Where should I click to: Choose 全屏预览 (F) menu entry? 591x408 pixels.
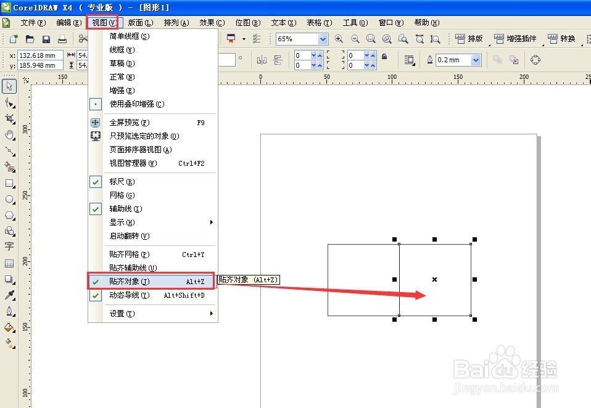(x=152, y=123)
